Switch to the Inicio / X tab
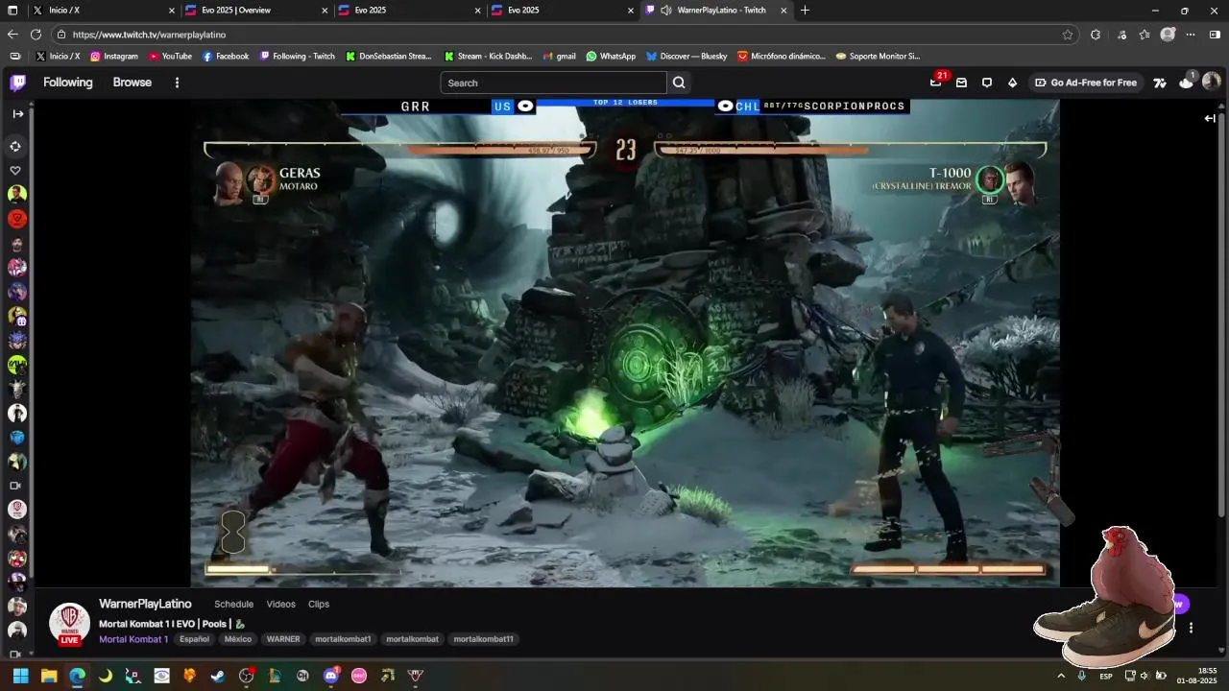The height and width of the screenshot is (691, 1229). 103,11
